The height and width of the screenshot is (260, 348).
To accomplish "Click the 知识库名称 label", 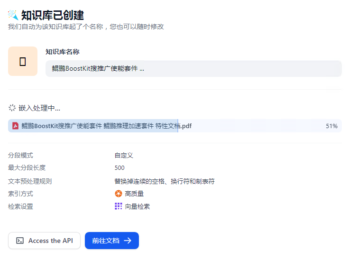I will click(63, 52).
